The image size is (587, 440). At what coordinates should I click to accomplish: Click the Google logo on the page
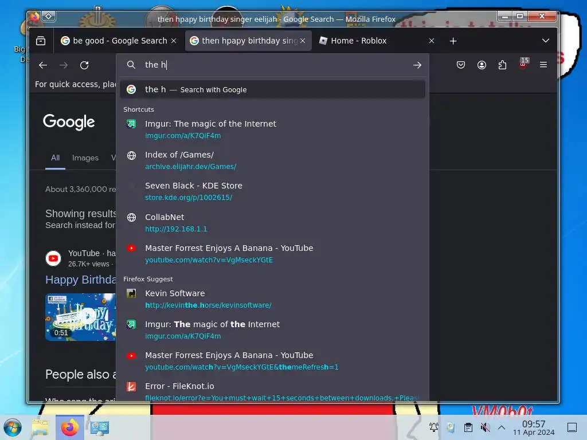pyautogui.click(x=69, y=122)
